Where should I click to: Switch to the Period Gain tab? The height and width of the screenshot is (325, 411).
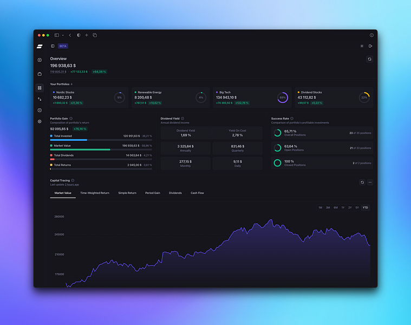point(153,193)
